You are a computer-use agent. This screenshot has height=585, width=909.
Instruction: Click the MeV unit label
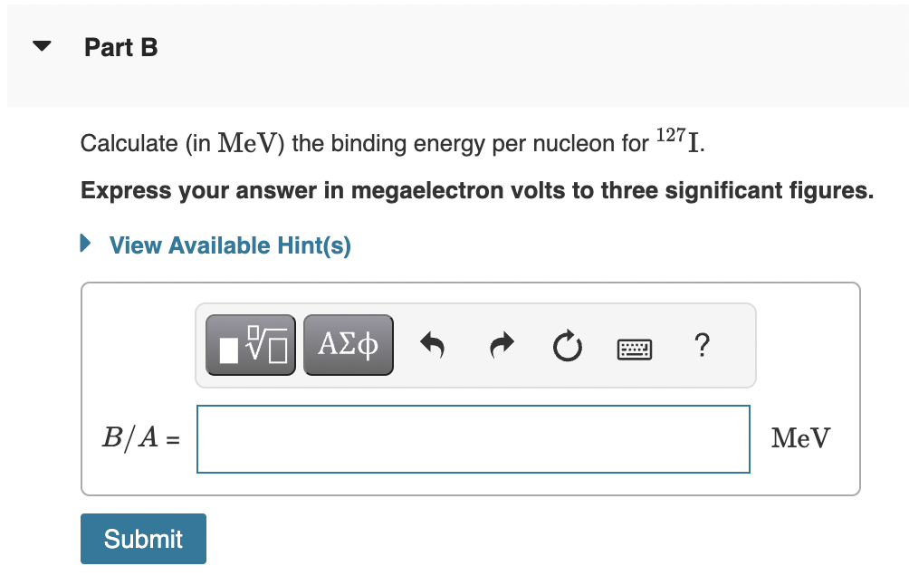pyautogui.click(x=799, y=438)
